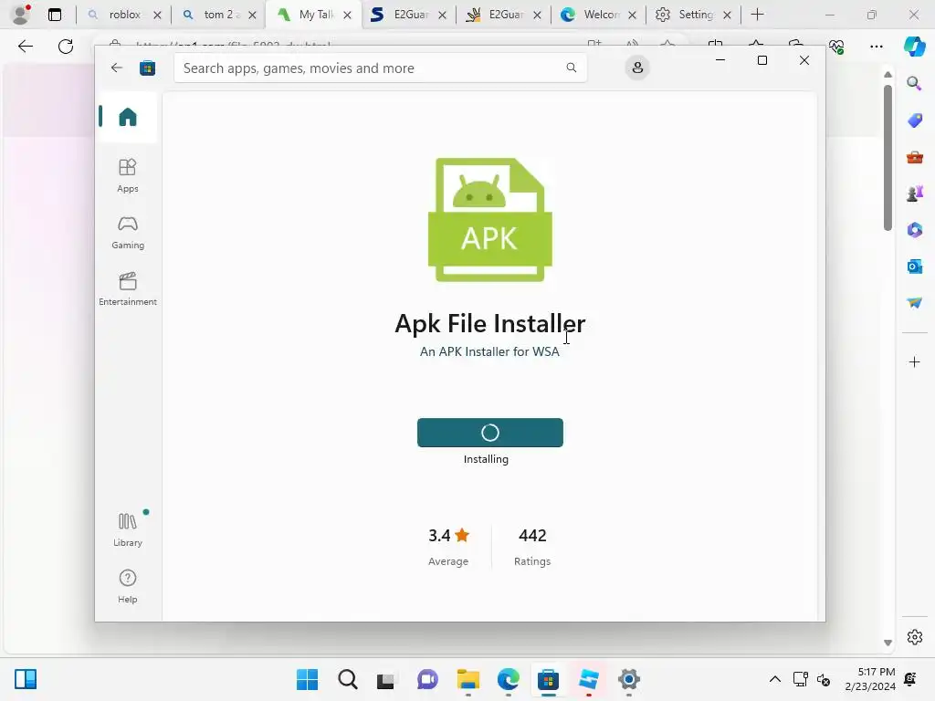
Task: Open the Windows Start menu
Action: 307,679
